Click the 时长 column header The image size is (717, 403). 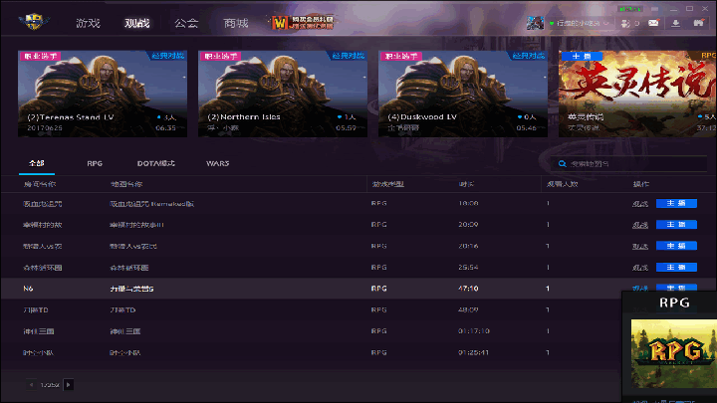coord(466,184)
